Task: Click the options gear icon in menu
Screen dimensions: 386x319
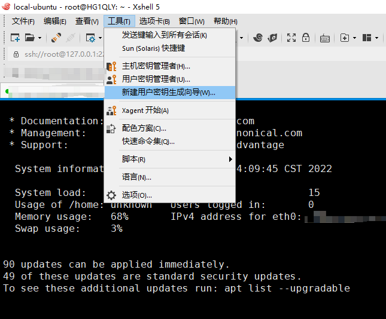Action: pos(111,195)
